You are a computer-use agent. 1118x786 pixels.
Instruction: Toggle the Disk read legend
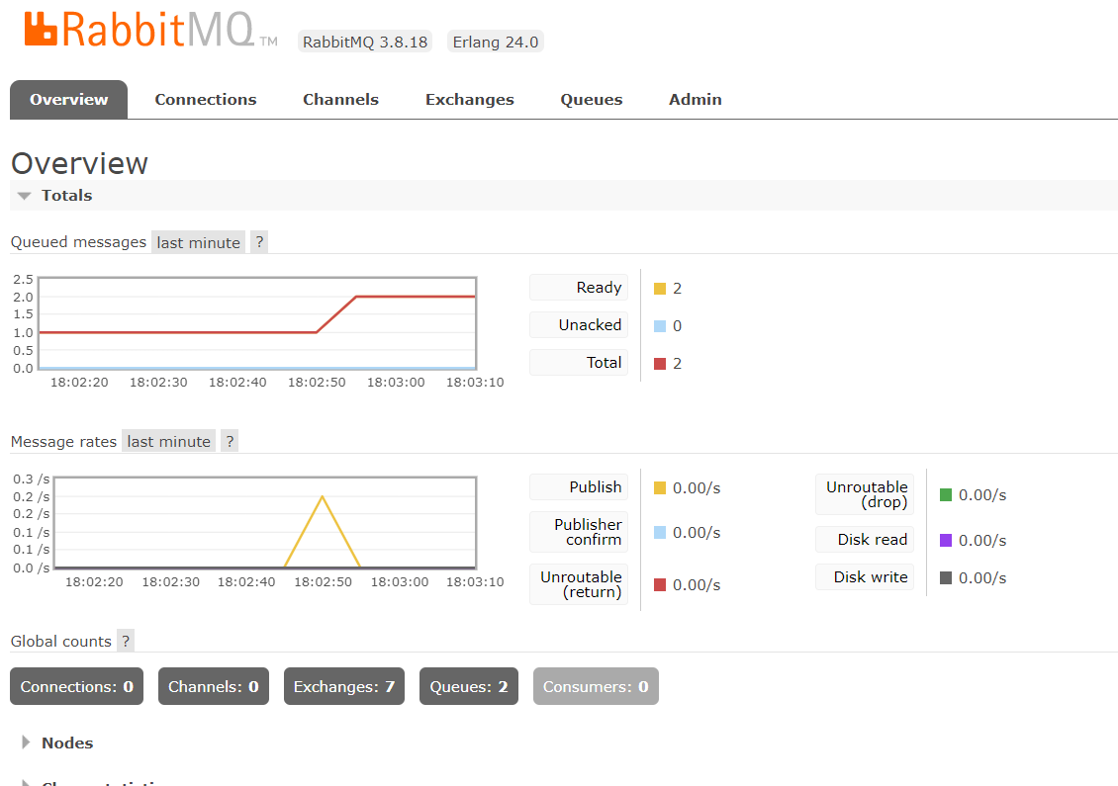[x=864, y=540]
